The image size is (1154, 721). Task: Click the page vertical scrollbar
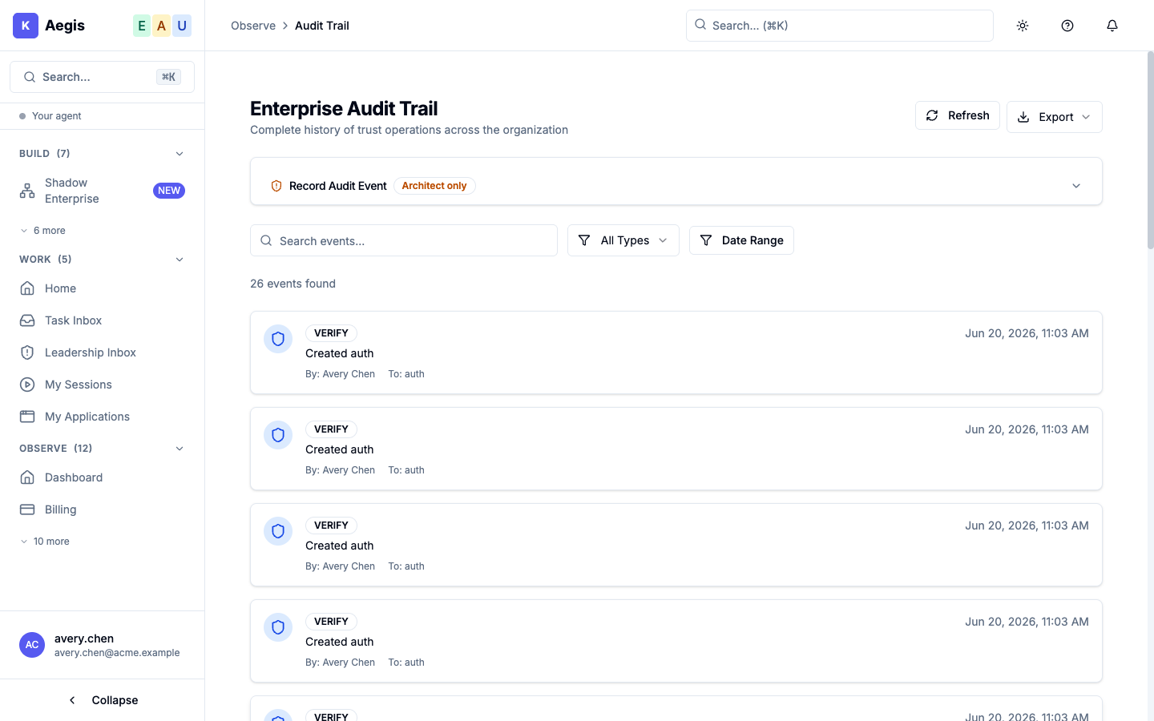click(x=1150, y=151)
